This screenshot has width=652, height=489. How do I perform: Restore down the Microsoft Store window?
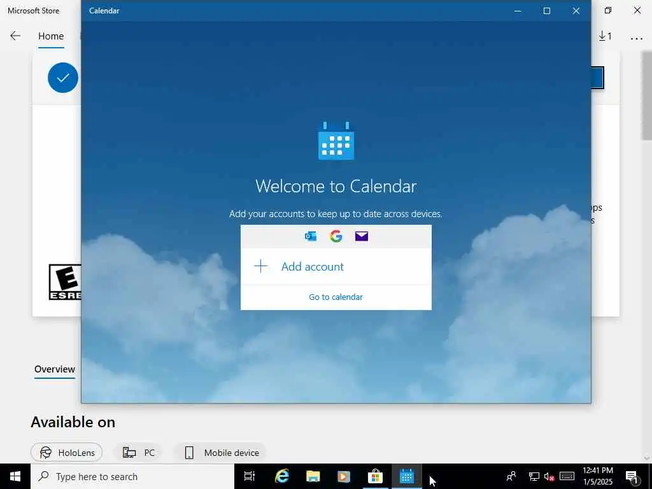pos(608,10)
